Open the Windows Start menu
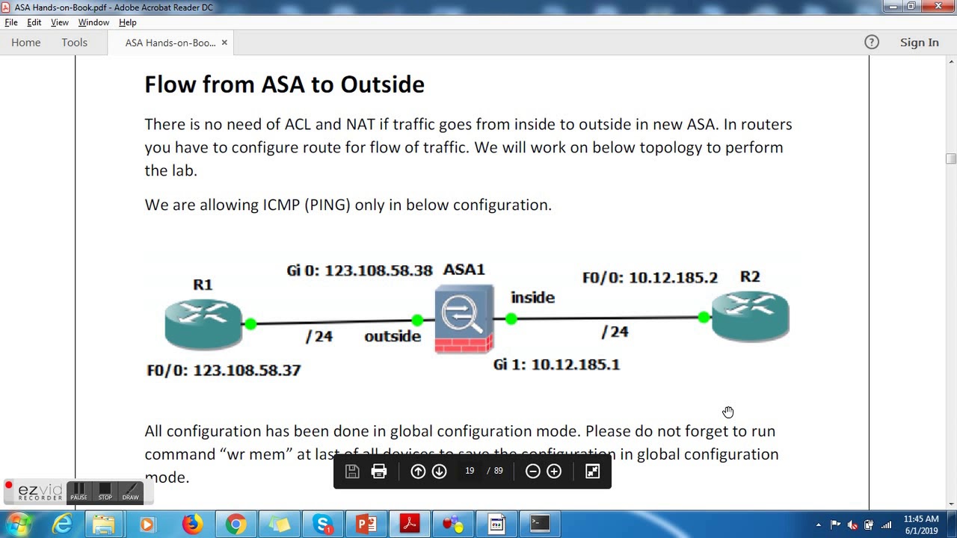The image size is (957, 538). [x=18, y=525]
